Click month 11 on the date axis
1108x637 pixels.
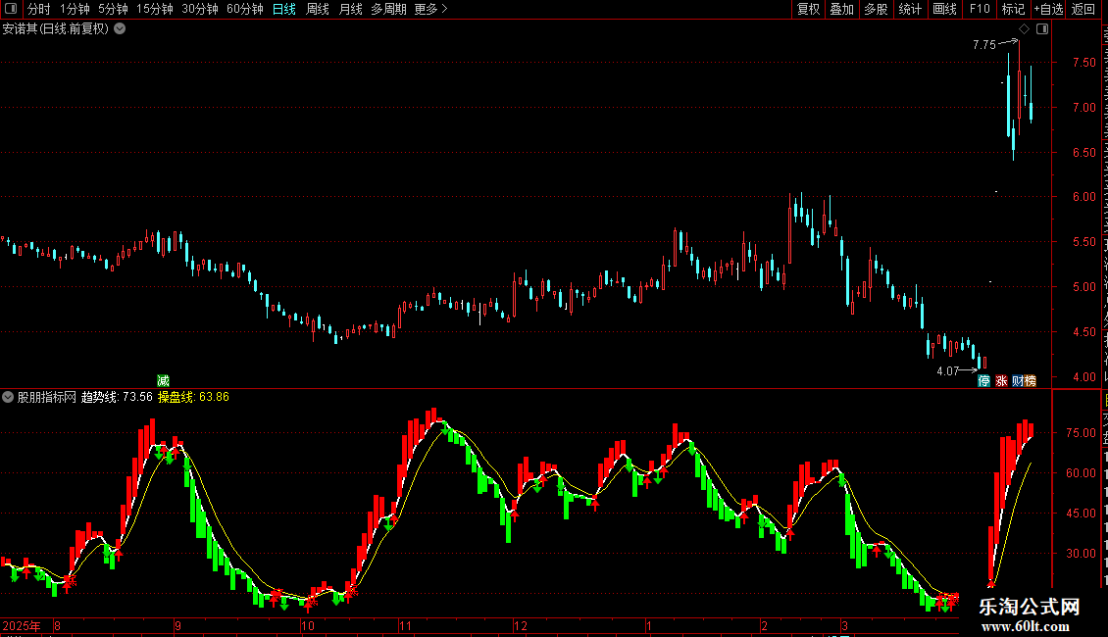point(405,625)
